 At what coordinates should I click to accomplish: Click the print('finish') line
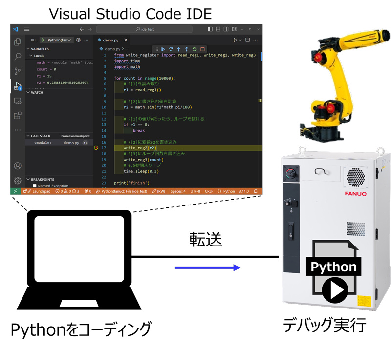click(131, 183)
